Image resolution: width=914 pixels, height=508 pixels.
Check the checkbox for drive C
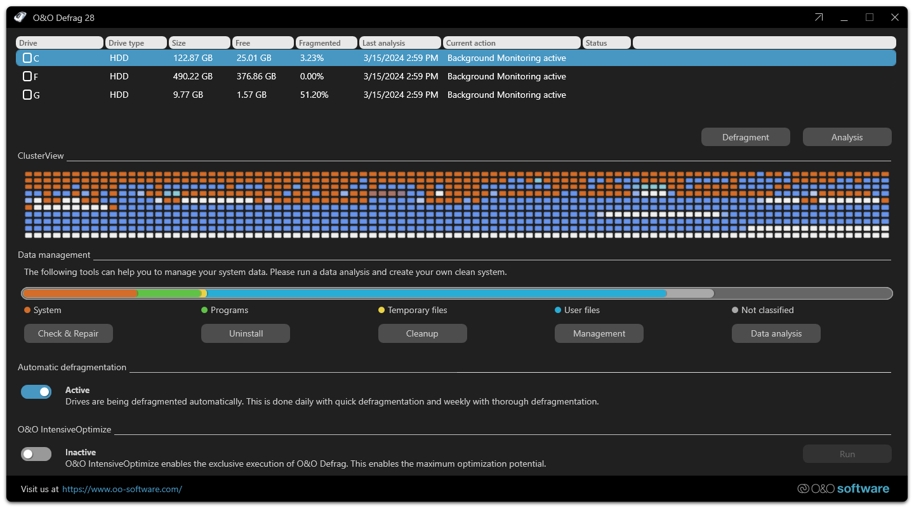click(x=27, y=58)
